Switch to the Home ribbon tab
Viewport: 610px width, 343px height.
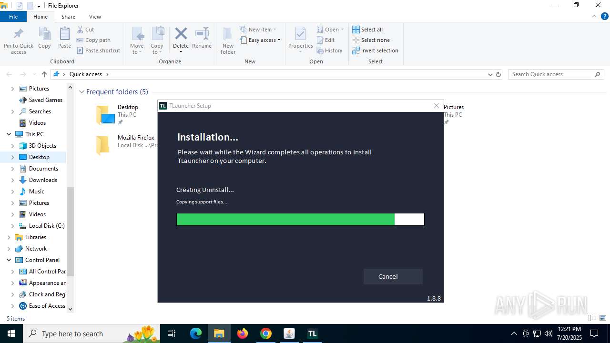point(41,17)
